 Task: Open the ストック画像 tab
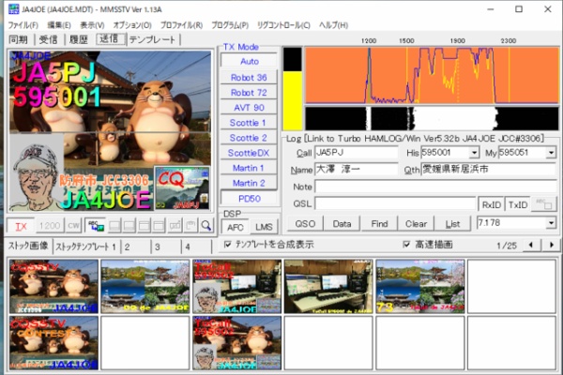(x=29, y=246)
